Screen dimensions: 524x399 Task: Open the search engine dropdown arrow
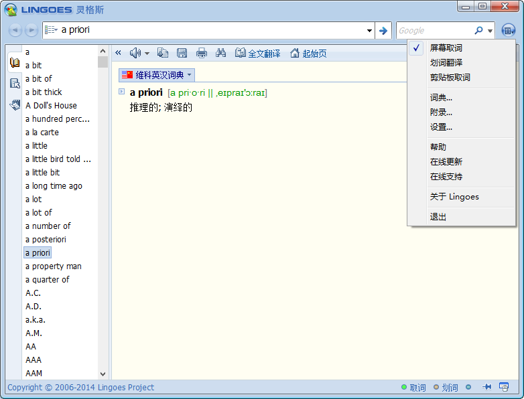click(x=490, y=31)
